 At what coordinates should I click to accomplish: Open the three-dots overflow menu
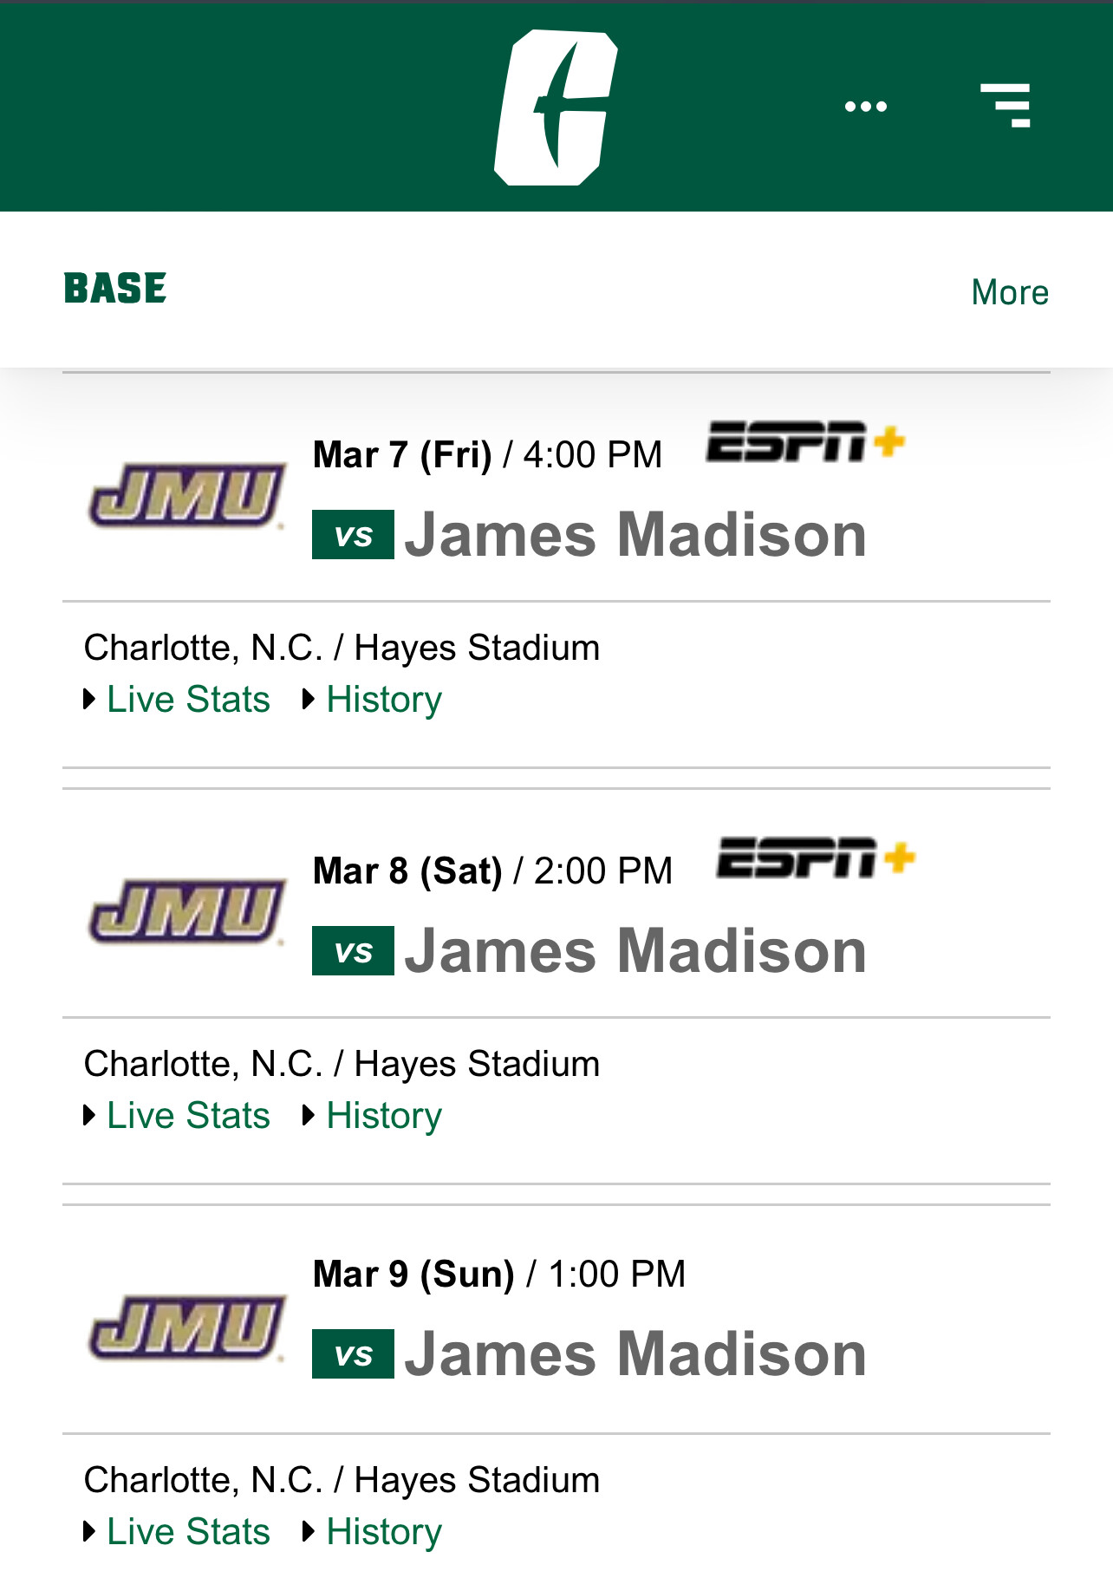pyautogui.click(x=866, y=107)
